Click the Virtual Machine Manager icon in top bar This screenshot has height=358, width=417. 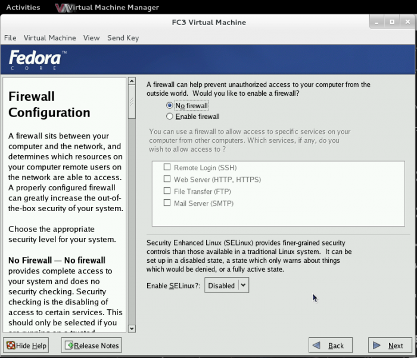61,7
